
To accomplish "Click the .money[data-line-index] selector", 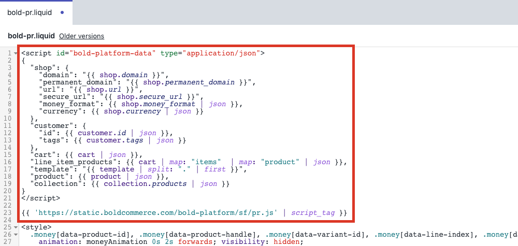I will click(x=425, y=235).
